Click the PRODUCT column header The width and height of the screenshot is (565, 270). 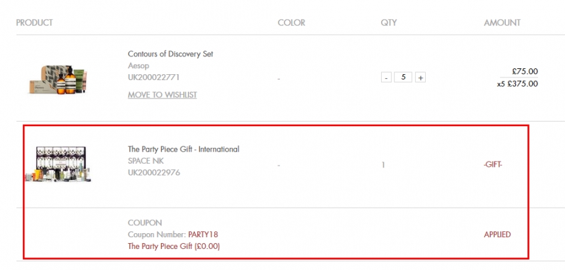[x=34, y=23]
